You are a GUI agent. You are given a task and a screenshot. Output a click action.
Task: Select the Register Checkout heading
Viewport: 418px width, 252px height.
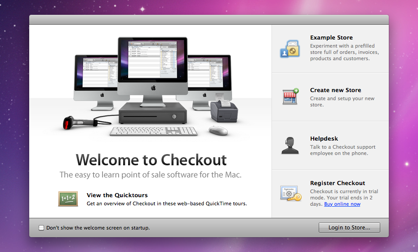338,183
